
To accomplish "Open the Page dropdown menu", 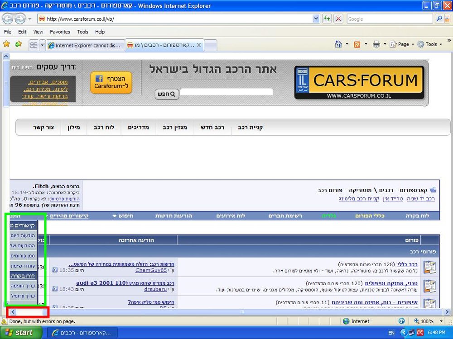I will pos(401,44).
